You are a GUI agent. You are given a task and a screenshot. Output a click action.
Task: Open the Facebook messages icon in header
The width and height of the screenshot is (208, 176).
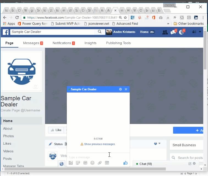pos(173,32)
